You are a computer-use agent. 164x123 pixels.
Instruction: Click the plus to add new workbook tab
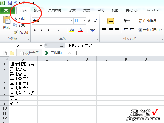(77, 53)
